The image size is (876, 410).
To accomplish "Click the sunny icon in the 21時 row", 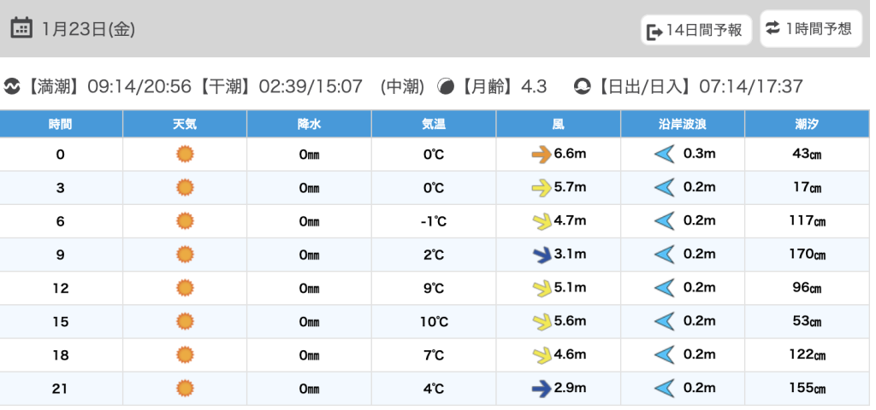I will [185, 389].
